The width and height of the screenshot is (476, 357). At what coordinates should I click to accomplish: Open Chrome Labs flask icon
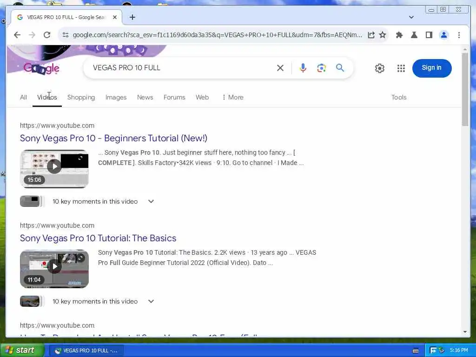414,35
